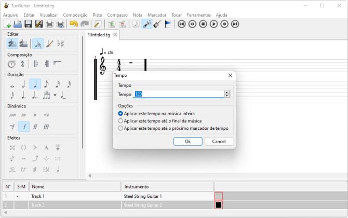Image resolution: width=348 pixels, height=218 pixels.
Task: Select the eighth note duration
Action: click(46, 84)
